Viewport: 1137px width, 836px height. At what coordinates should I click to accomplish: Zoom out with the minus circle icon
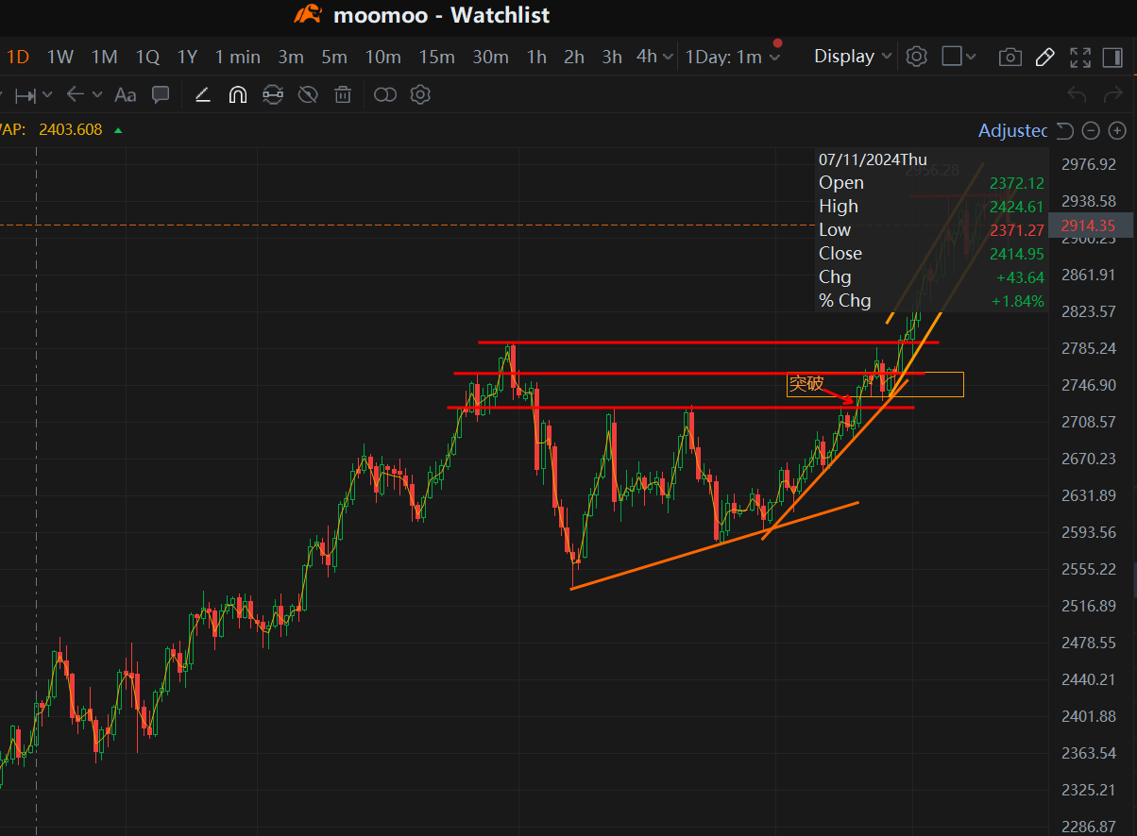coord(1091,130)
